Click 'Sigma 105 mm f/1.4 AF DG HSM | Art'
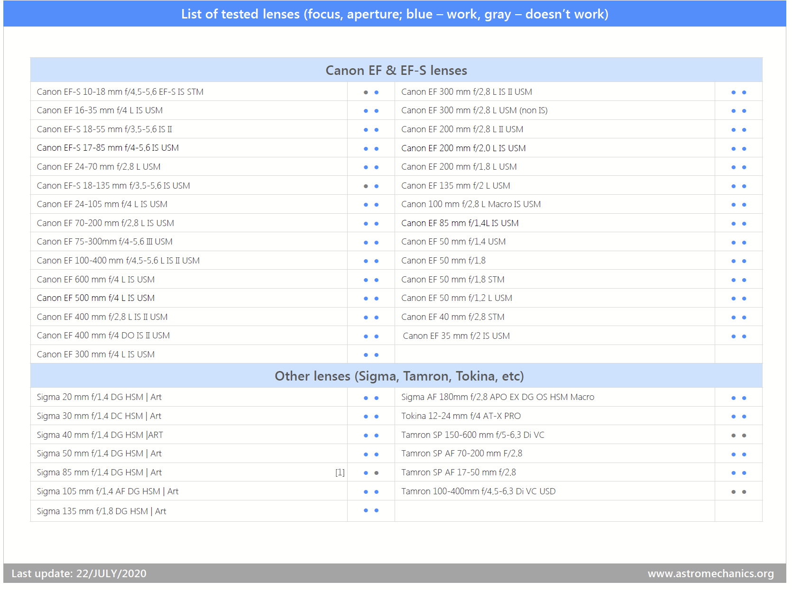The image size is (792, 590). click(108, 491)
